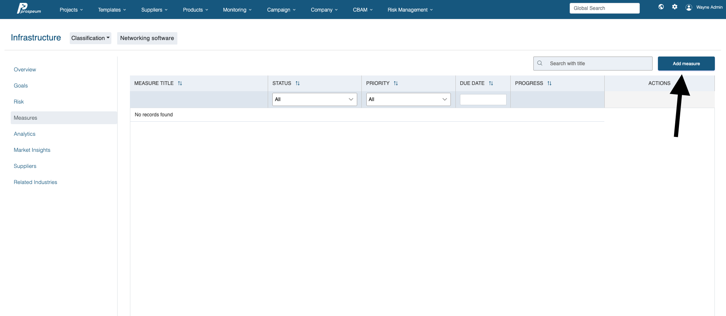Click the Add measure button
The width and height of the screenshot is (726, 316).
[686, 64]
